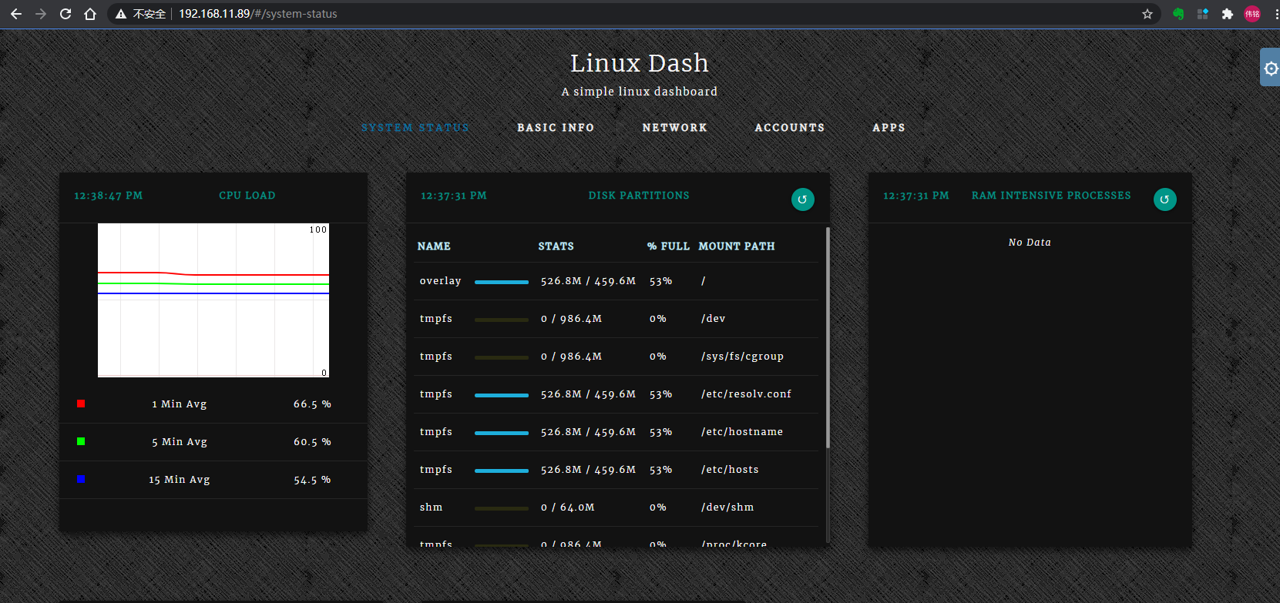Select the overlay partition name
The image size is (1280, 603).
440,281
